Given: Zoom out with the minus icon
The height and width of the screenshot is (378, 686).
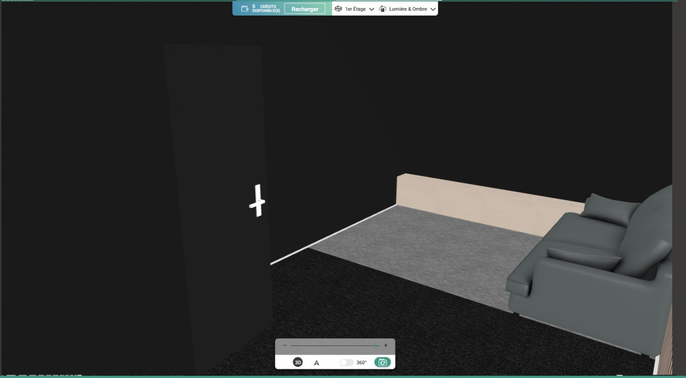Looking at the screenshot, I should [x=285, y=345].
